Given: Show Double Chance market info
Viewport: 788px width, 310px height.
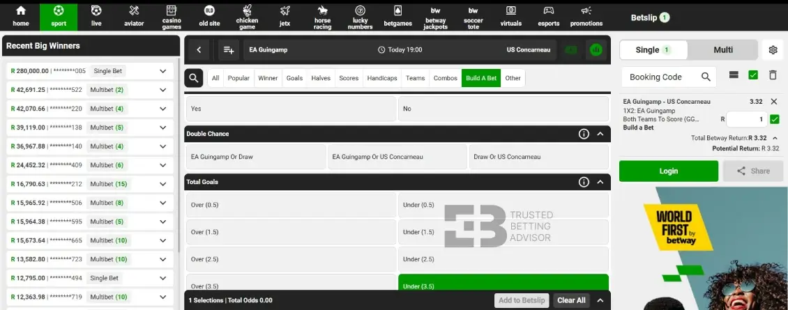Looking at the screenshot, I should click(x=584, y=134).
